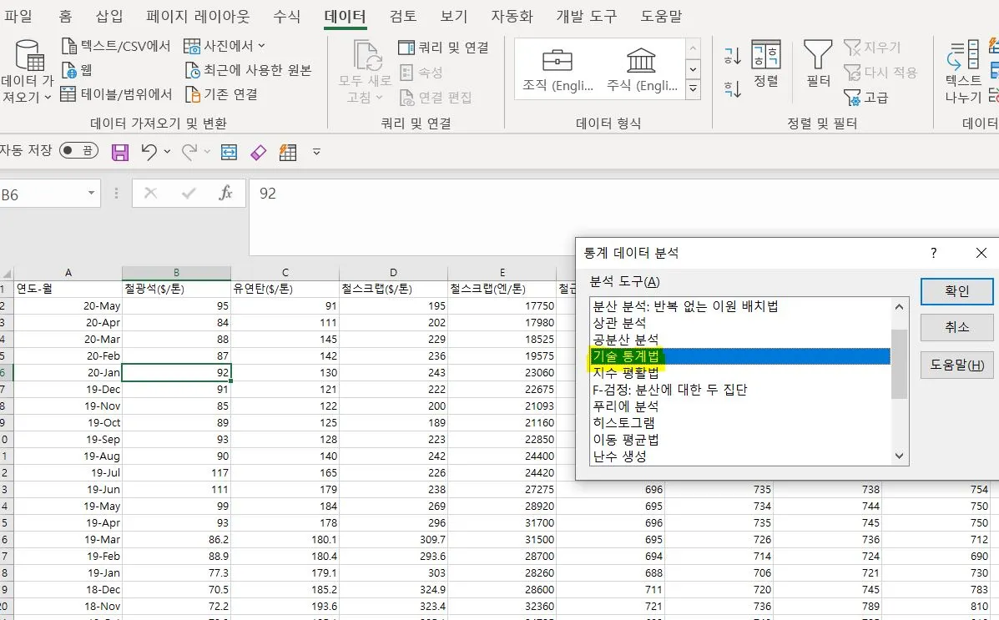The height and width of the screenshot is (620, 999).
Task: Click Edit Links (연결 편집)
Action: [x=436, y=98]
